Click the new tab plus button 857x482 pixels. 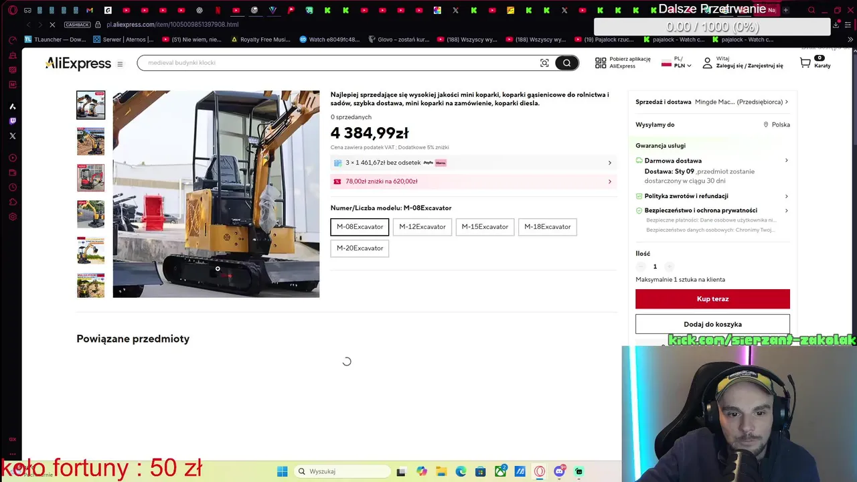pyautogui.click(x=785, y=10)
